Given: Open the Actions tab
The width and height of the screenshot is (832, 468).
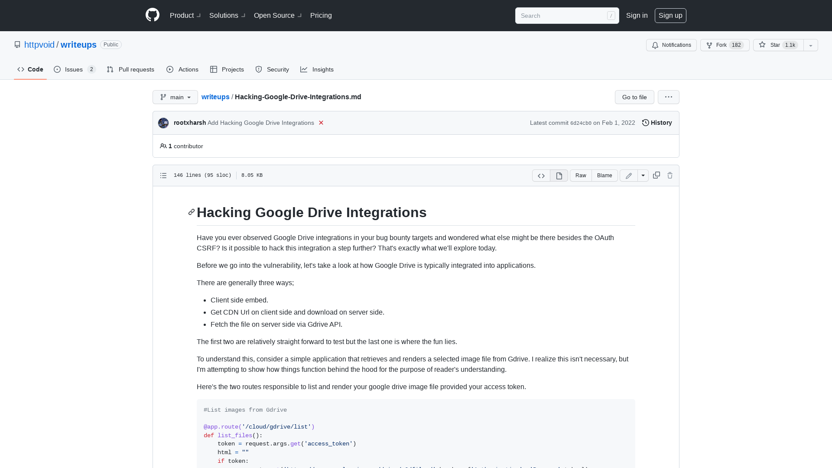Looking at the screenshot, I should click(182, 69).
